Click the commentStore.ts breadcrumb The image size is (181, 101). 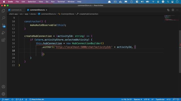tap(47, 14)
